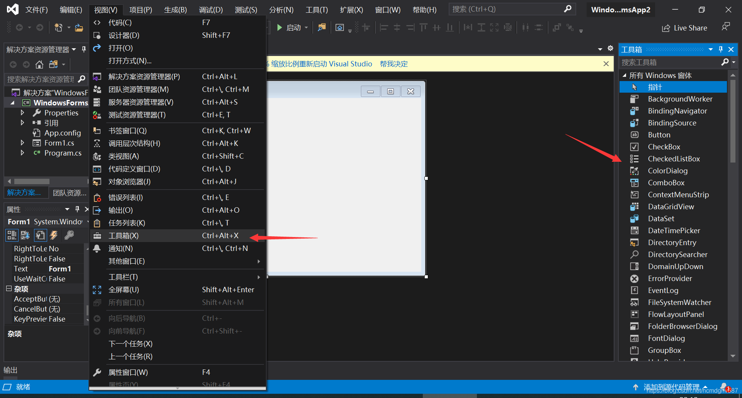Click the Properties Window wrench icon in menu
This screenshot has width=742, height=398.
tap(97, 372)
